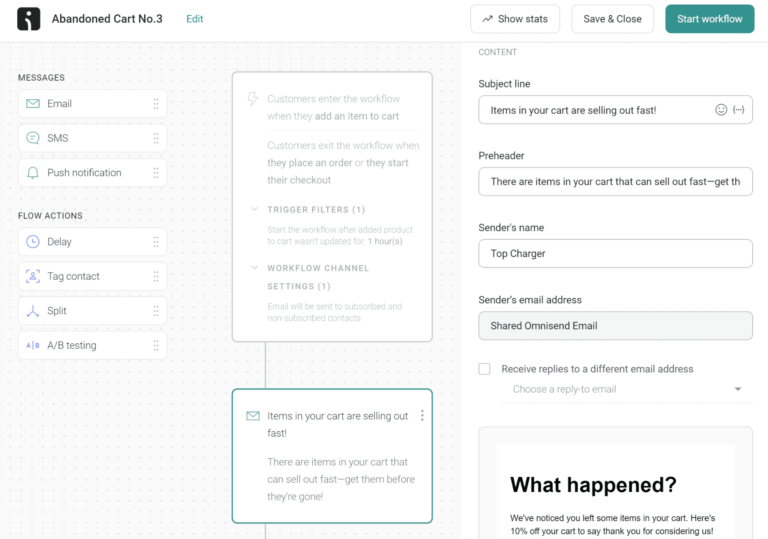The image size is (768, 539).
Task: Collapse the Trigger Filters section
Action: pyautogui.click(x=255, y=209)
